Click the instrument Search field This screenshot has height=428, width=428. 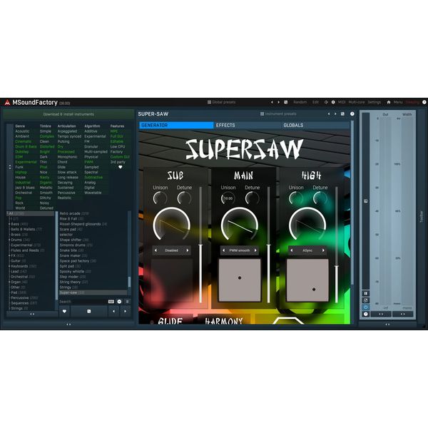[83, 302]
